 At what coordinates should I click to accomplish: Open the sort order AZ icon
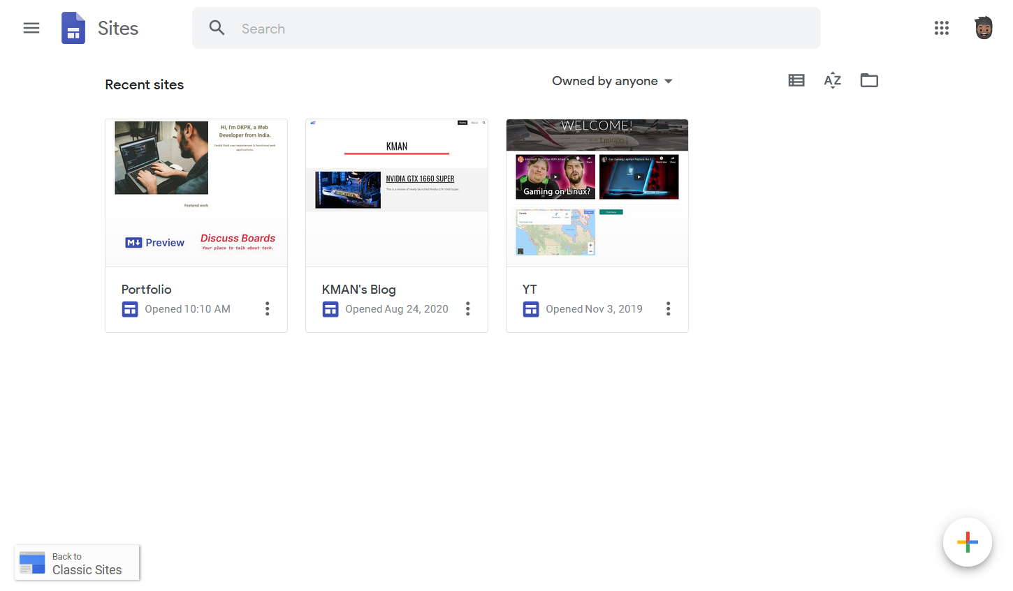tap(832, 80)
